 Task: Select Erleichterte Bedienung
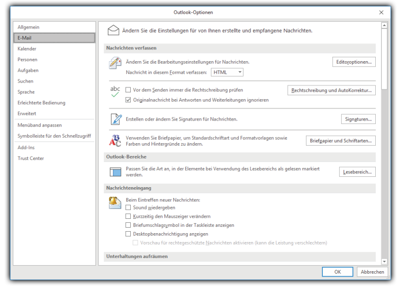pos(54,103)
